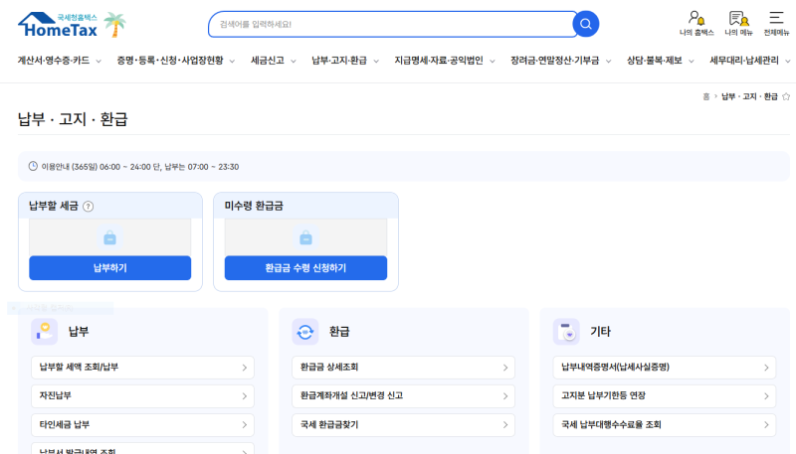Viewport: 796px width, 454px height.
Task: Click the HomeTax logo
Action: [58, 25]
